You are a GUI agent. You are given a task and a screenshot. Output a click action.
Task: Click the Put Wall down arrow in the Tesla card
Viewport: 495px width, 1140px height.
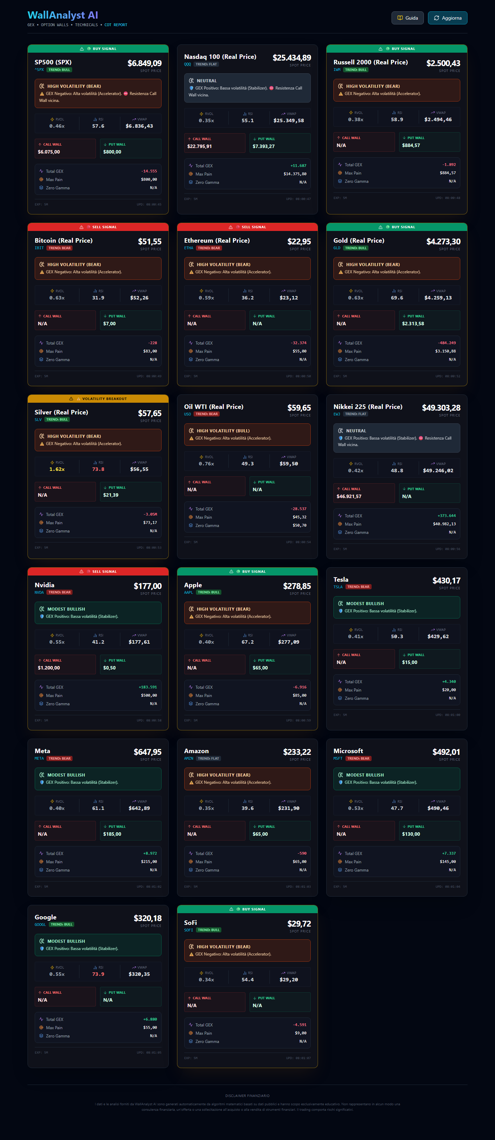click(404, 655)
